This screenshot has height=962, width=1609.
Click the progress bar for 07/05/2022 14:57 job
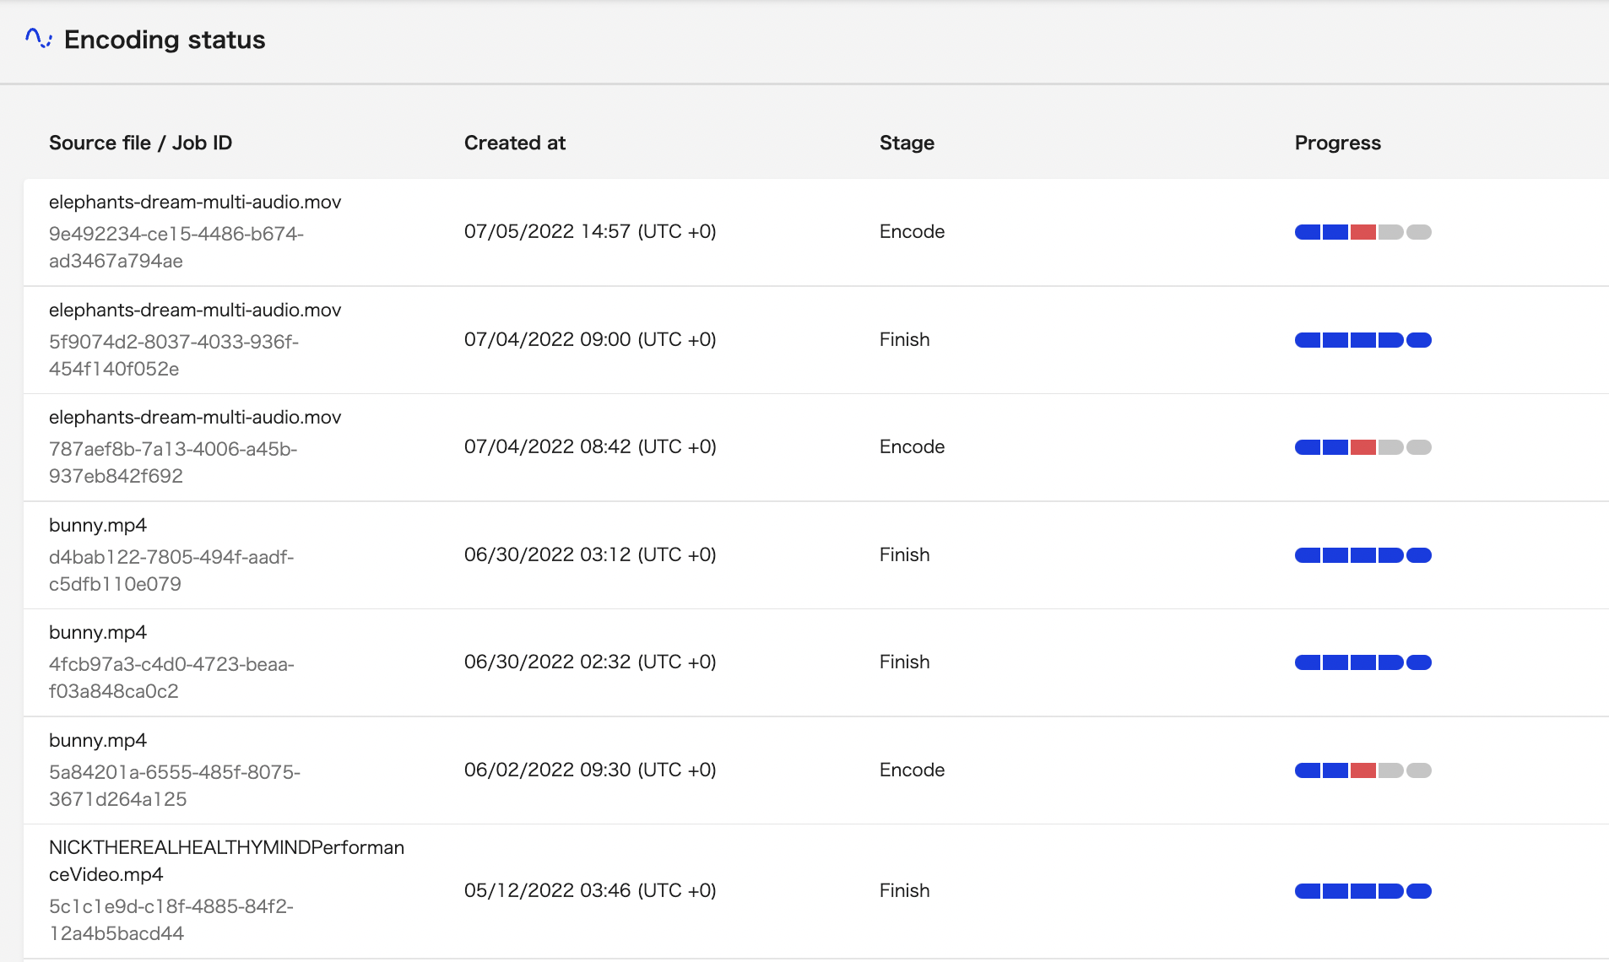[x=1363, y=232]
